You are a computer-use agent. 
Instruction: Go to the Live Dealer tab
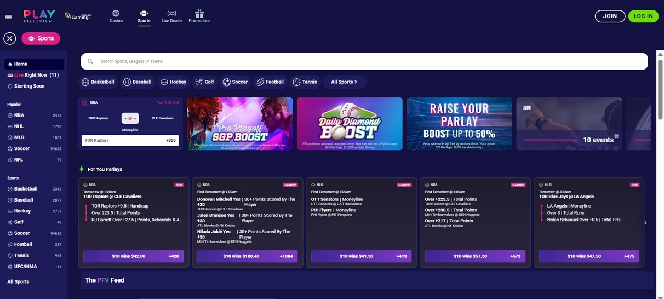[171, 16]
